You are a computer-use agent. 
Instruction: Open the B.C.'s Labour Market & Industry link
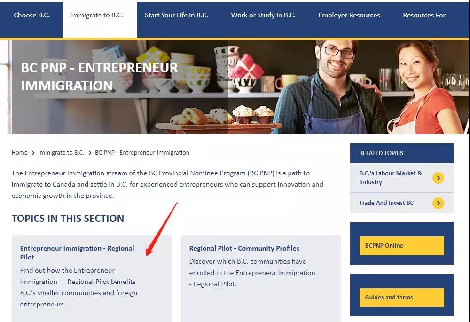(390, 178)
